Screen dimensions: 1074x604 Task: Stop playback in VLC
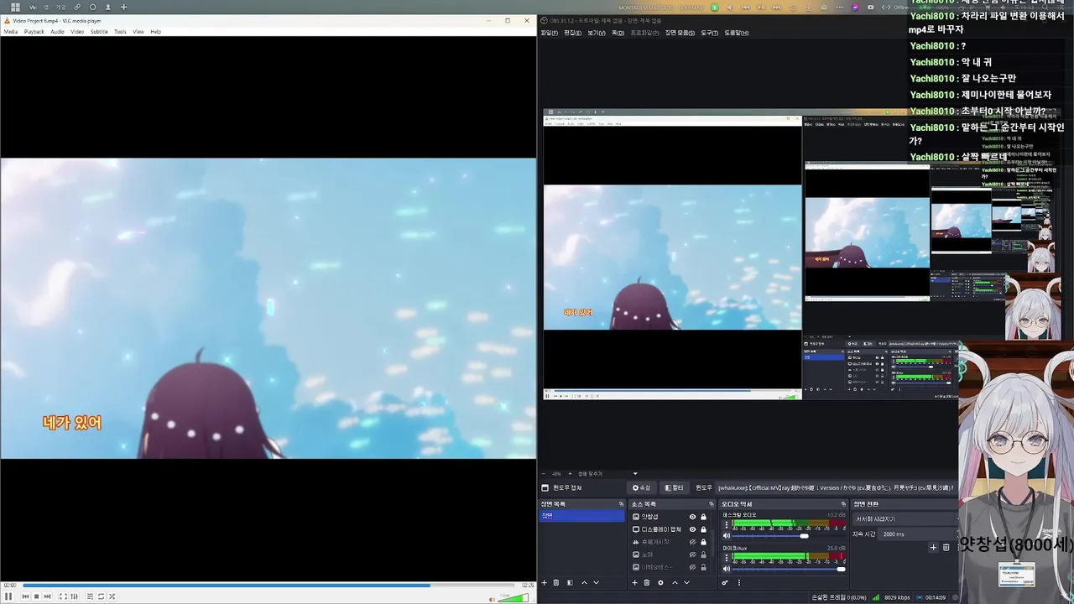click(x=36, y=596)
